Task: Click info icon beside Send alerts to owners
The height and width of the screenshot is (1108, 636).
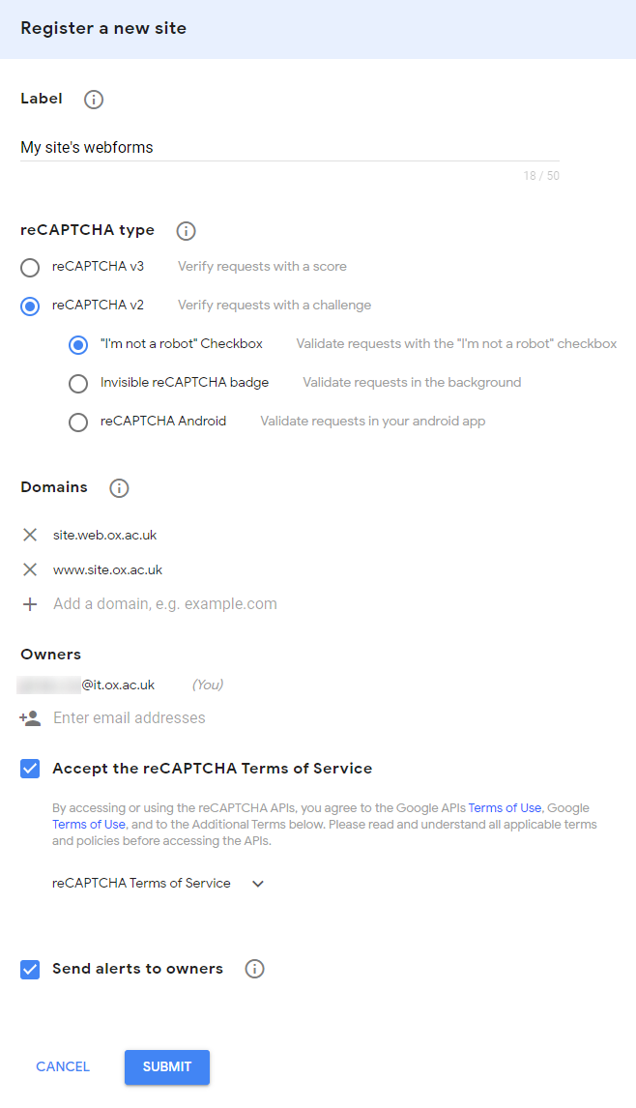Action: [254, 969]
